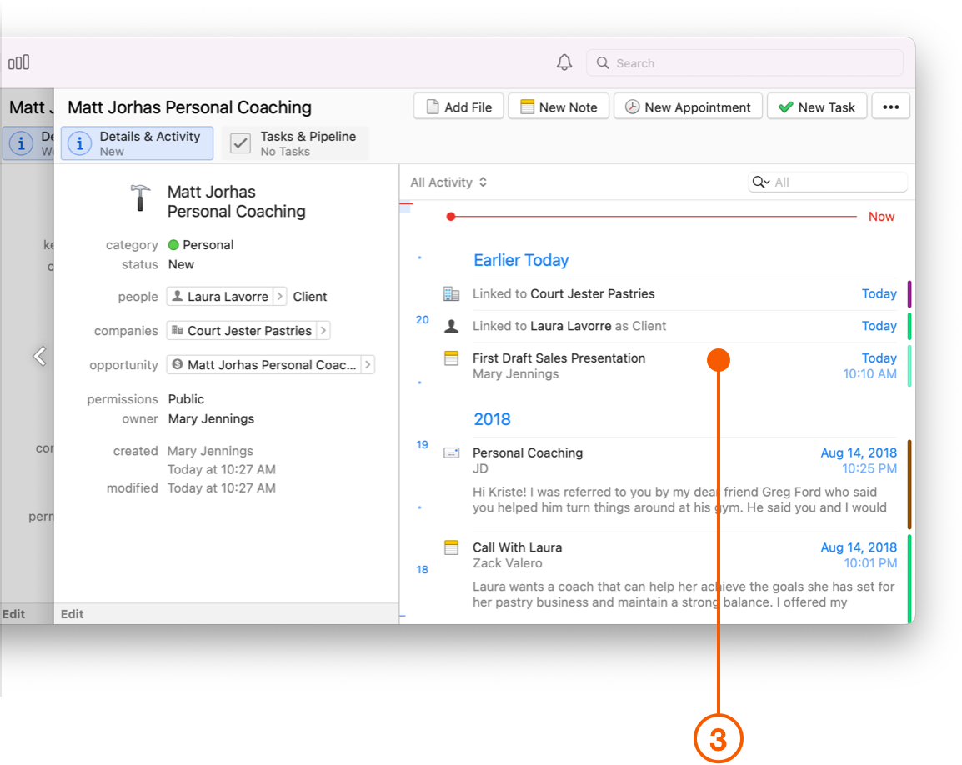Click the New Note yellow notepad icon
This screenshot has width=962, height=765.
click(x=527, y=107)
